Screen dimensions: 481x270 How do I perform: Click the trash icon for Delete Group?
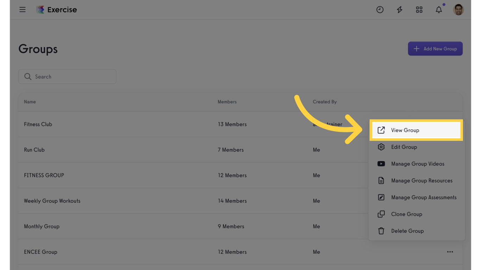[381, 231]
